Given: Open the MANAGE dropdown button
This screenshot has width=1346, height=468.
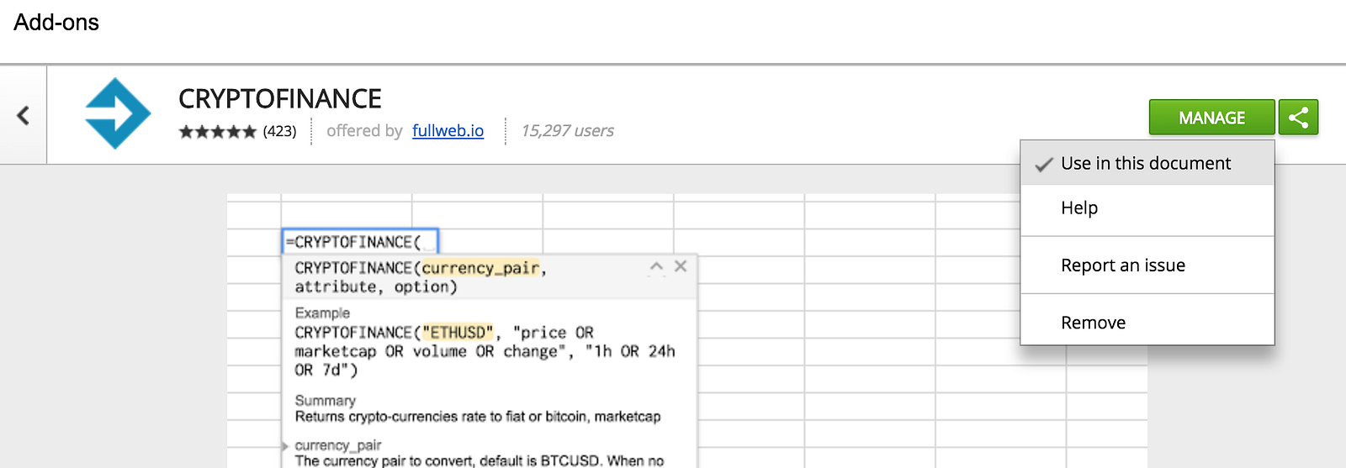Looking at the screenshot, I should click(x=1211, y=118).
